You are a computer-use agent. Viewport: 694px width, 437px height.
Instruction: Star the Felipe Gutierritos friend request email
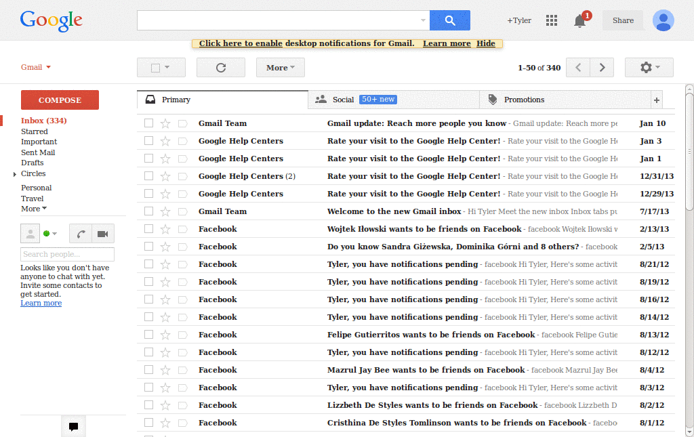point(165,335)
